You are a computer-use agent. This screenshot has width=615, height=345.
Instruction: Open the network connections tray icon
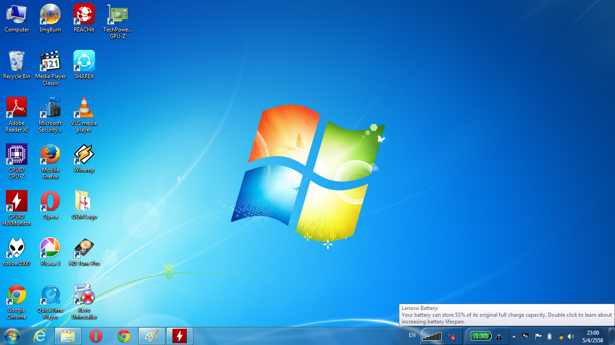560,336
